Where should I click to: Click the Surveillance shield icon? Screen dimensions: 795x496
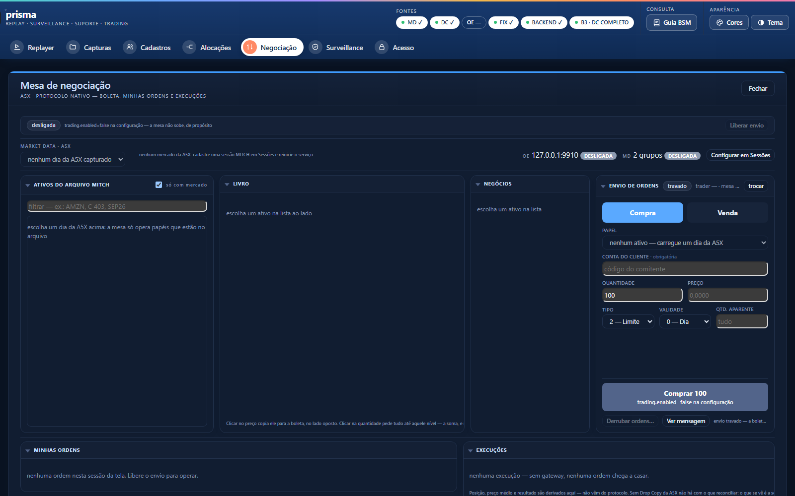click(315, 47)
